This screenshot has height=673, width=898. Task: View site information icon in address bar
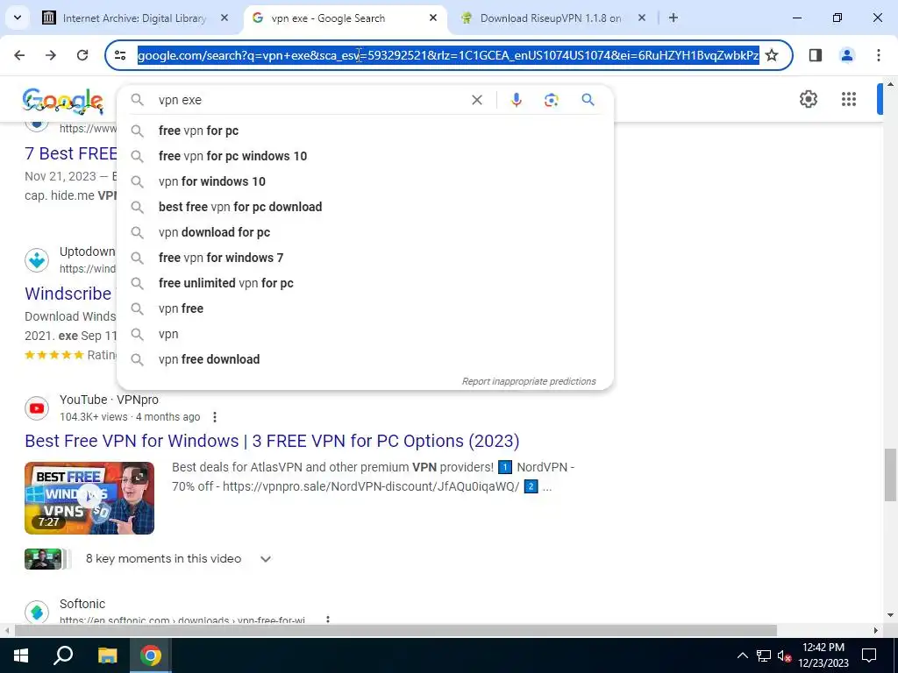(120, 55)
